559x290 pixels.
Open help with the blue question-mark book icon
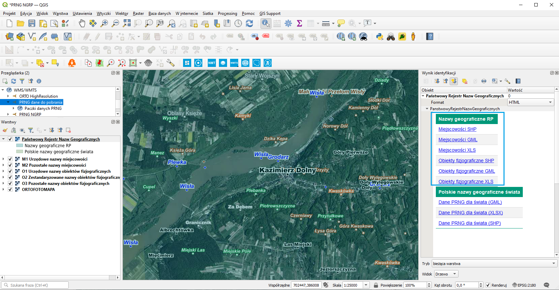(x=430, y=37)
